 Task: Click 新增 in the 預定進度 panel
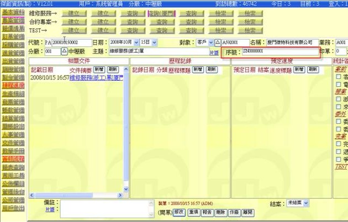pos(298,70)
